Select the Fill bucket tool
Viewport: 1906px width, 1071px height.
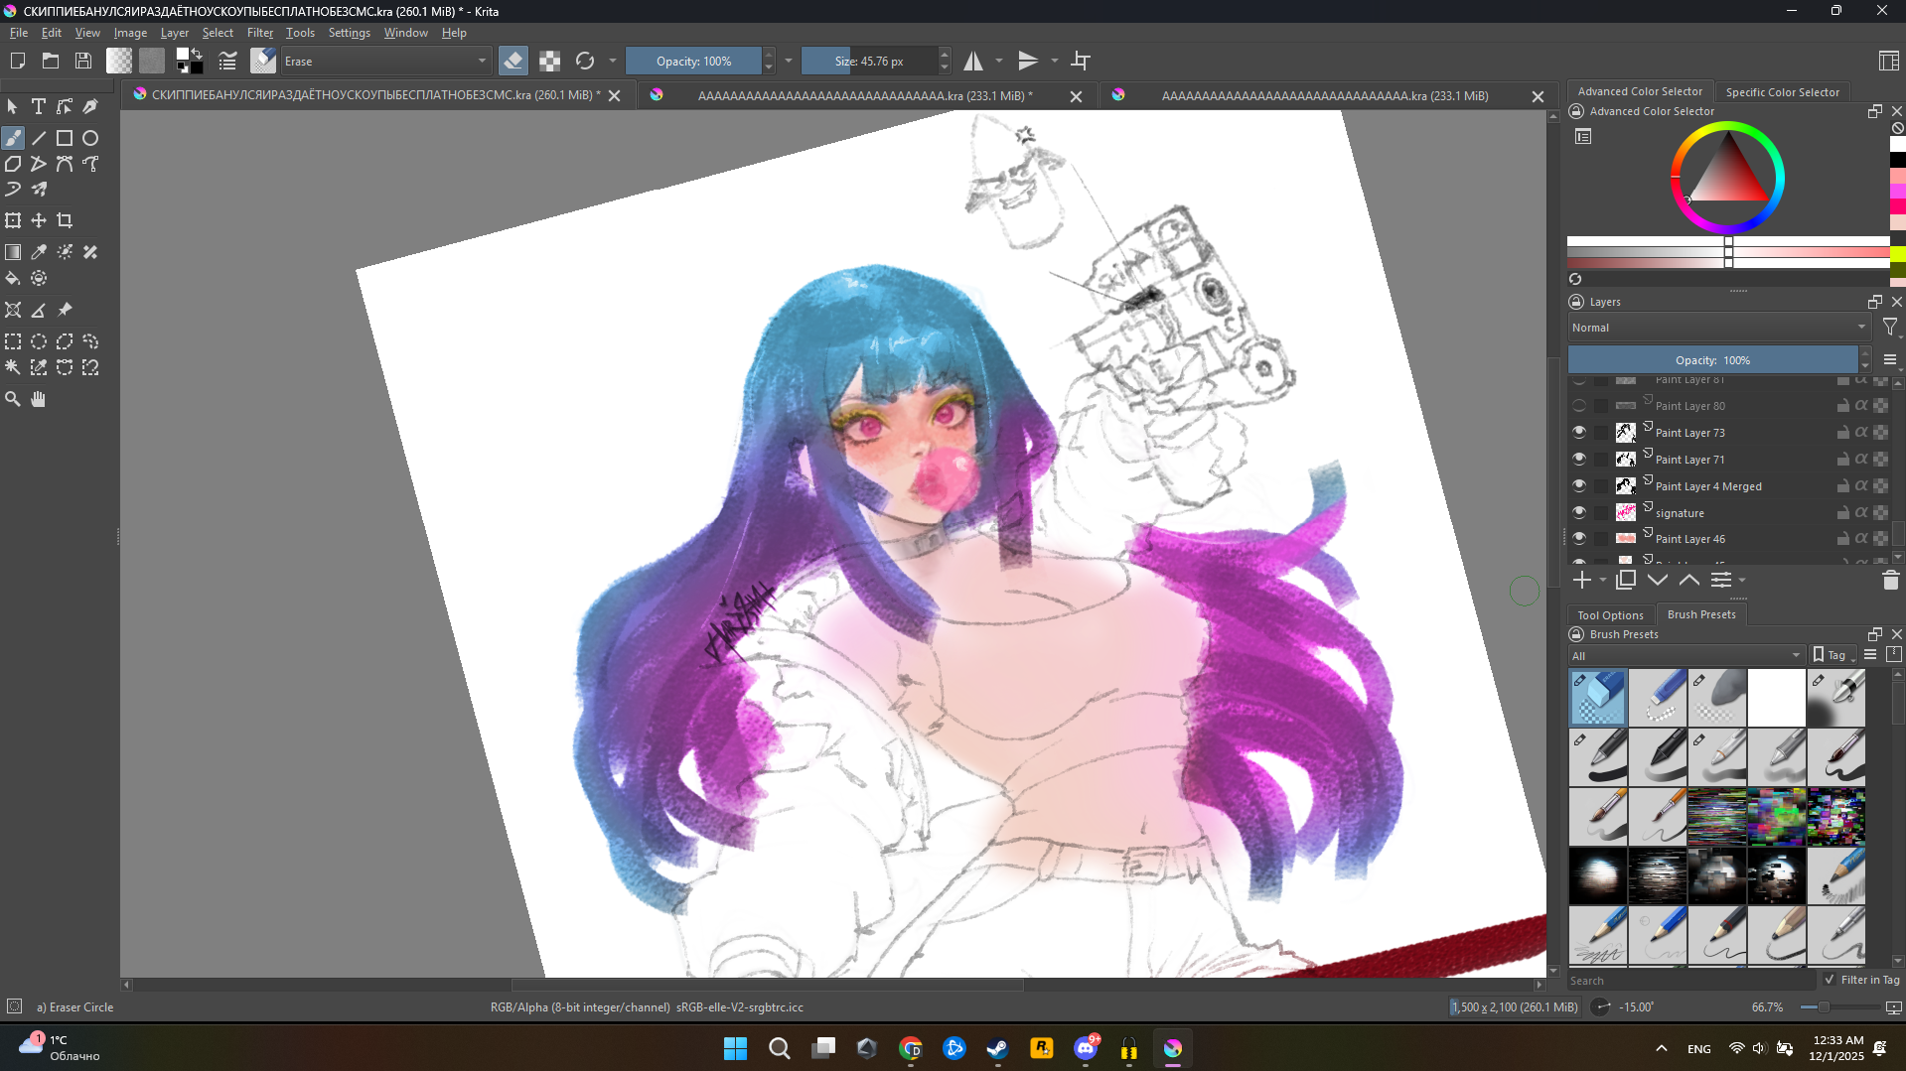(13, 278)
